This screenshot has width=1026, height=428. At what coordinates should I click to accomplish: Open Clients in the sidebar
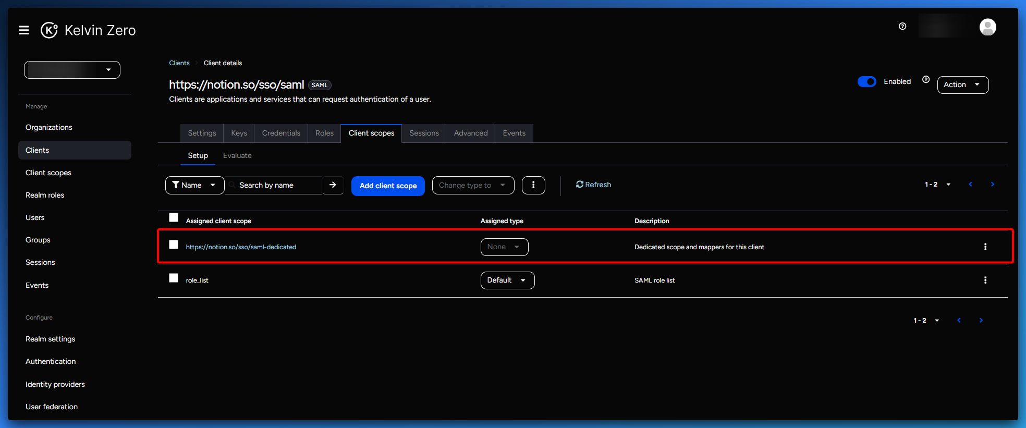click(x=75, y=150)
